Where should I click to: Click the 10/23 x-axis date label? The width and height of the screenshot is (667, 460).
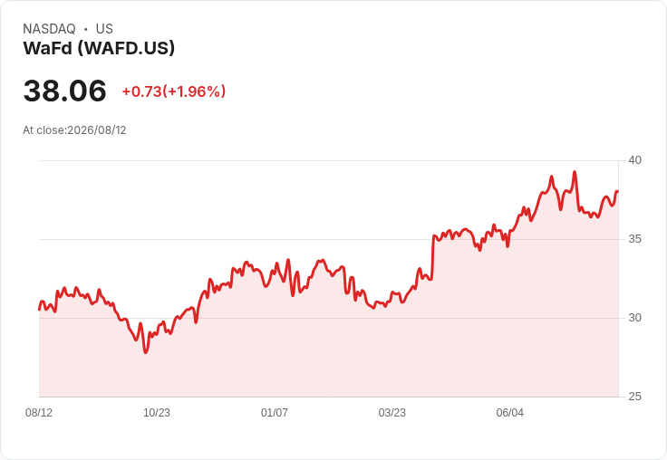pyautogui.click(x=157, y=412)
